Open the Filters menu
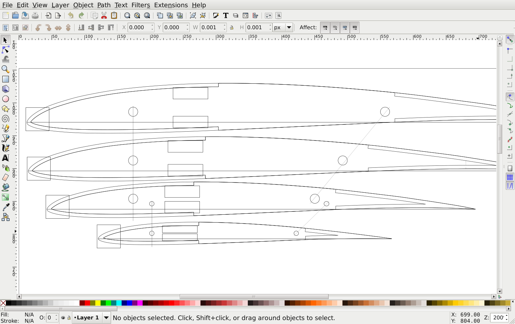Screen dimensions: 515x324 pos(140,5)
